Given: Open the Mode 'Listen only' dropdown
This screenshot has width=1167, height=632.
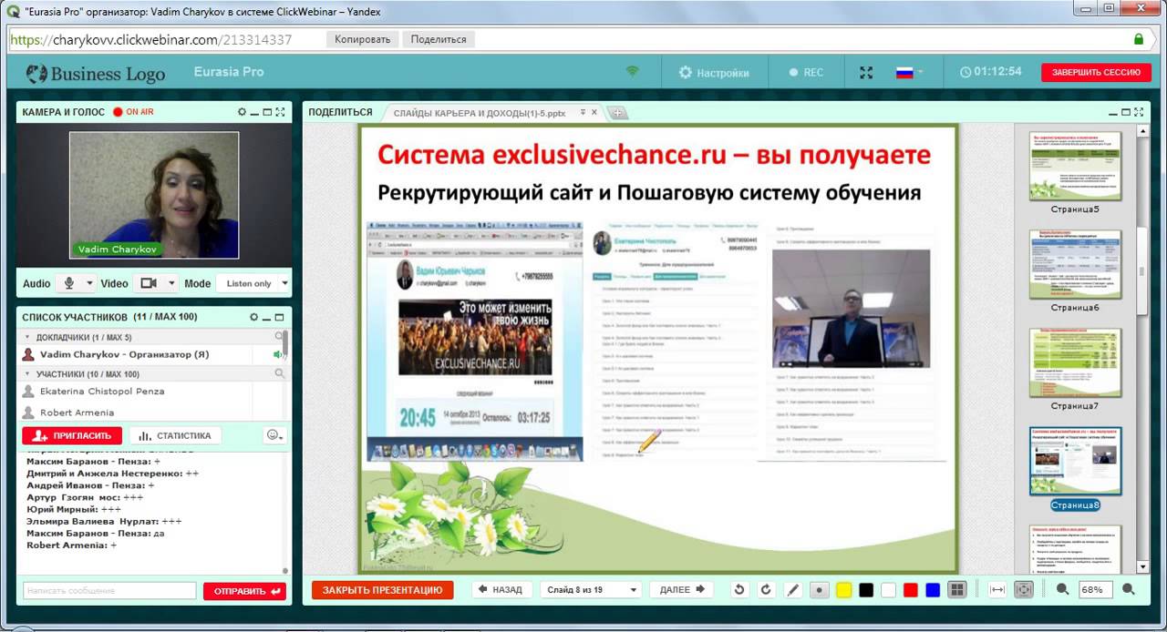Looking at the screenshot, I should (253, 283).
